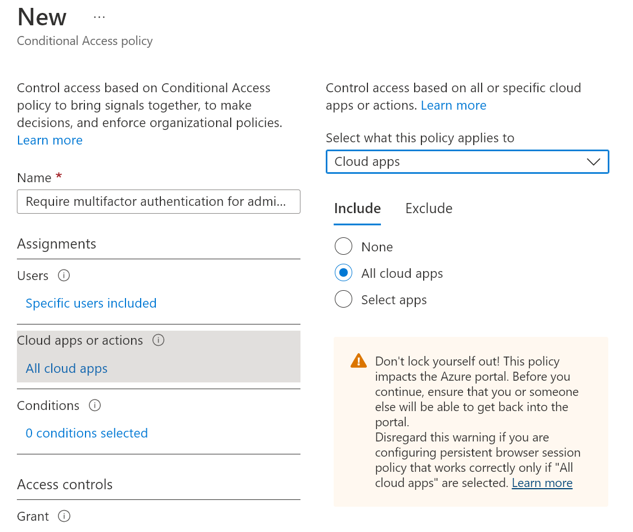Click the orange warning triangle icon
This screenshot has width=633, height=532.
(358, 361)
